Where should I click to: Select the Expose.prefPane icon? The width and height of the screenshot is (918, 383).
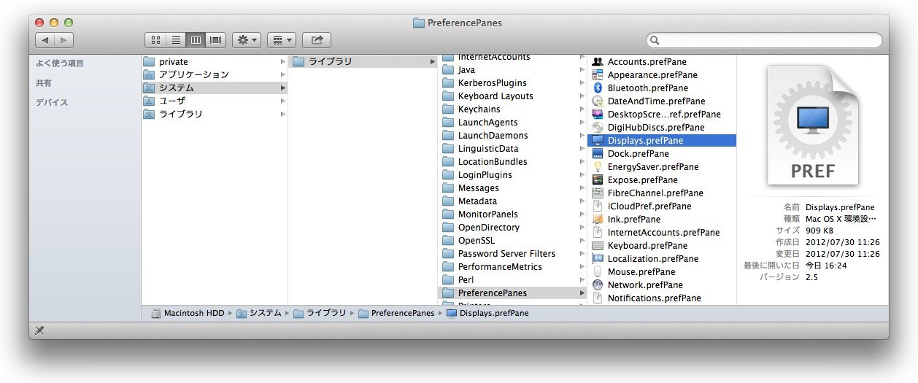tap(598, 179)
